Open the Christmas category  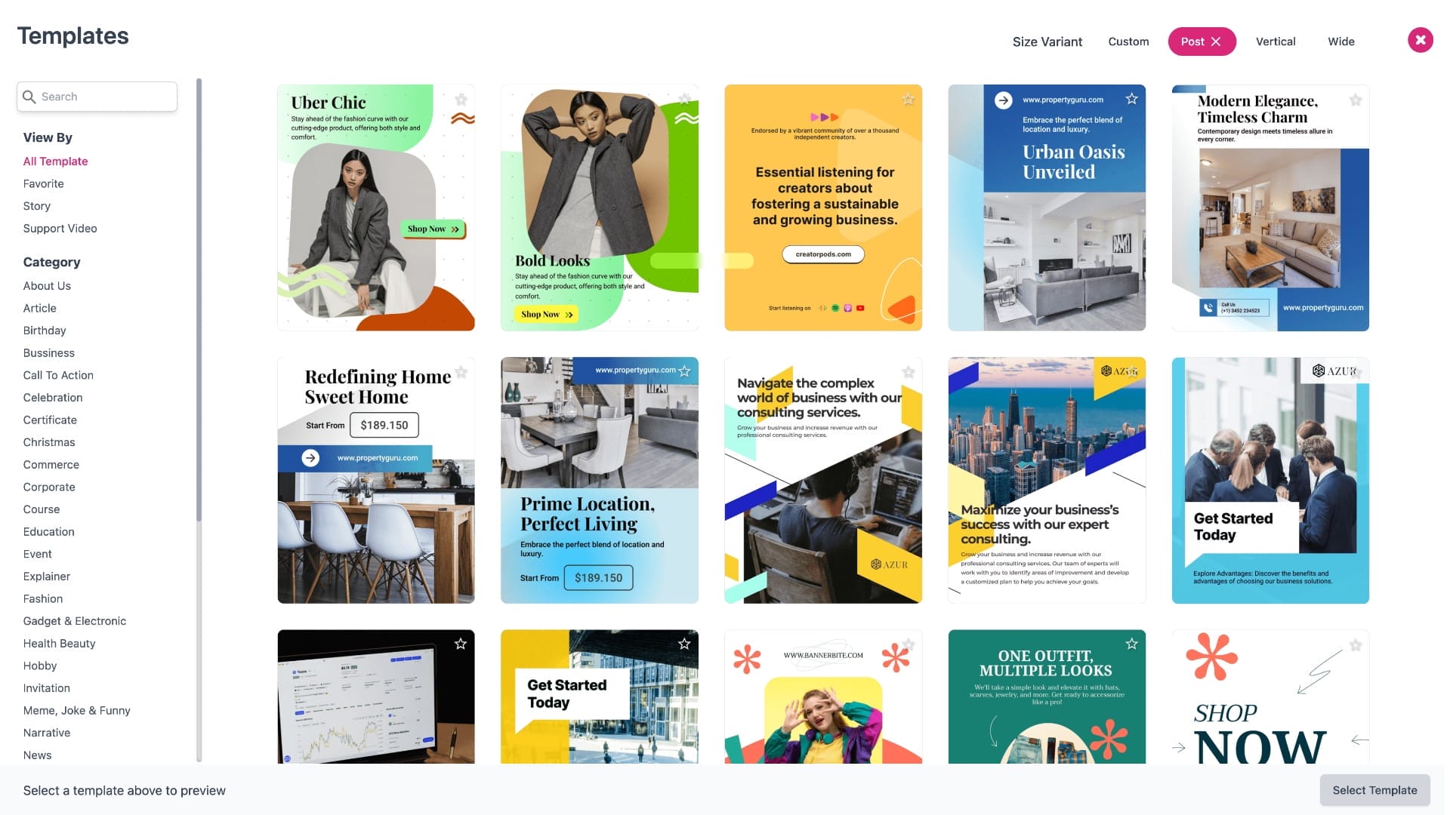pos(48,442)
